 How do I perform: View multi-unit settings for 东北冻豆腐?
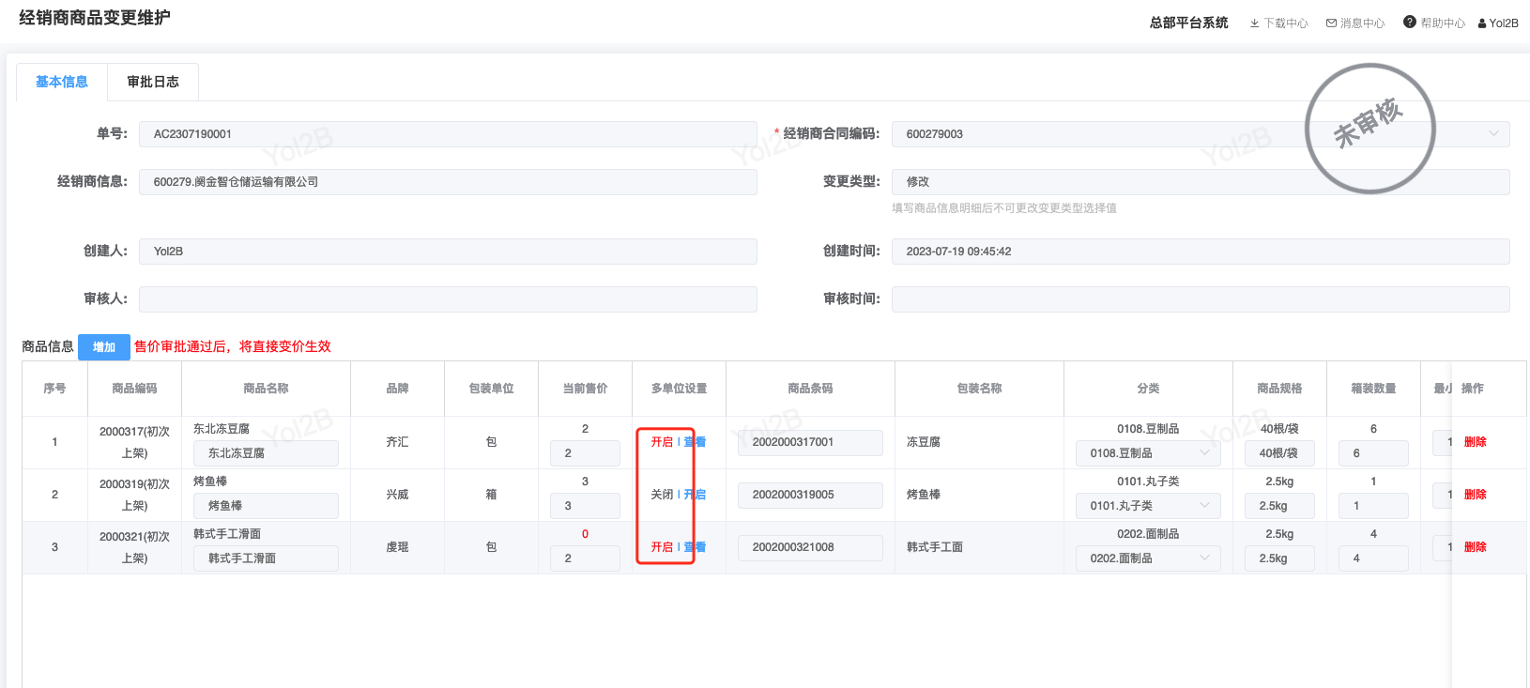pyautogui.click(x=695, y=442)
